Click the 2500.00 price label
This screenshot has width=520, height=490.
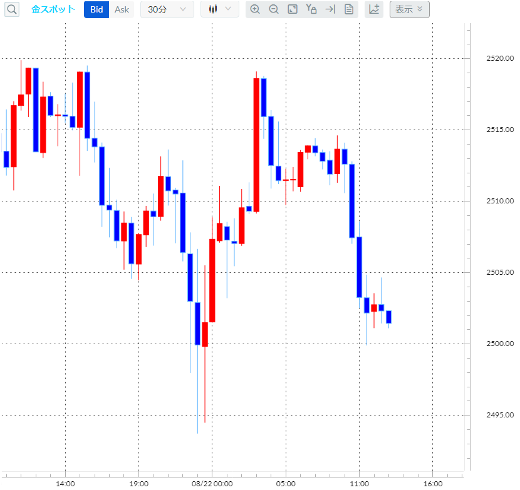500,344
